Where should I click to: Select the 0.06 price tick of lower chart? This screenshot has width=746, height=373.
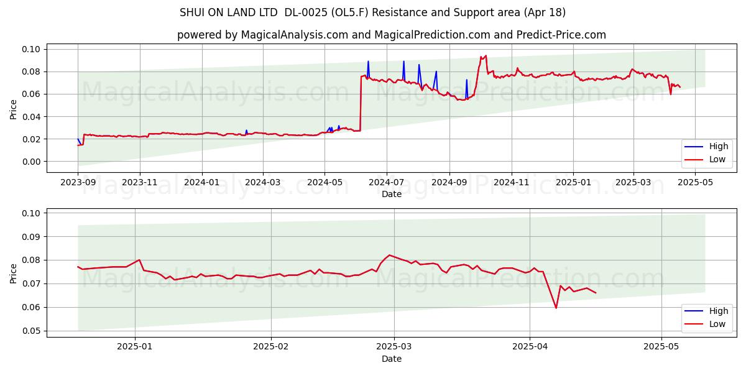(x=31, y=307)
